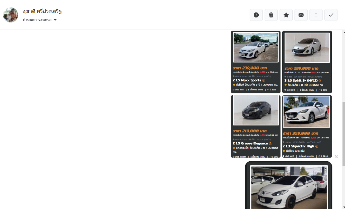Image resolution: width=345 pixels, height=209 pixels.
Task: Mark conversation done with checkmark button
Action: 331,15
